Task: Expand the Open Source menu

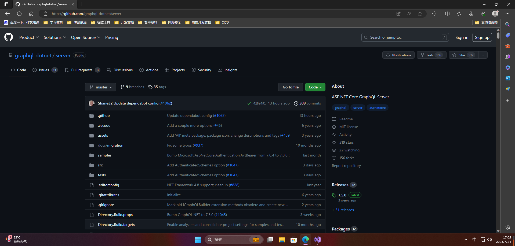Action: click(x=86, y=37)
